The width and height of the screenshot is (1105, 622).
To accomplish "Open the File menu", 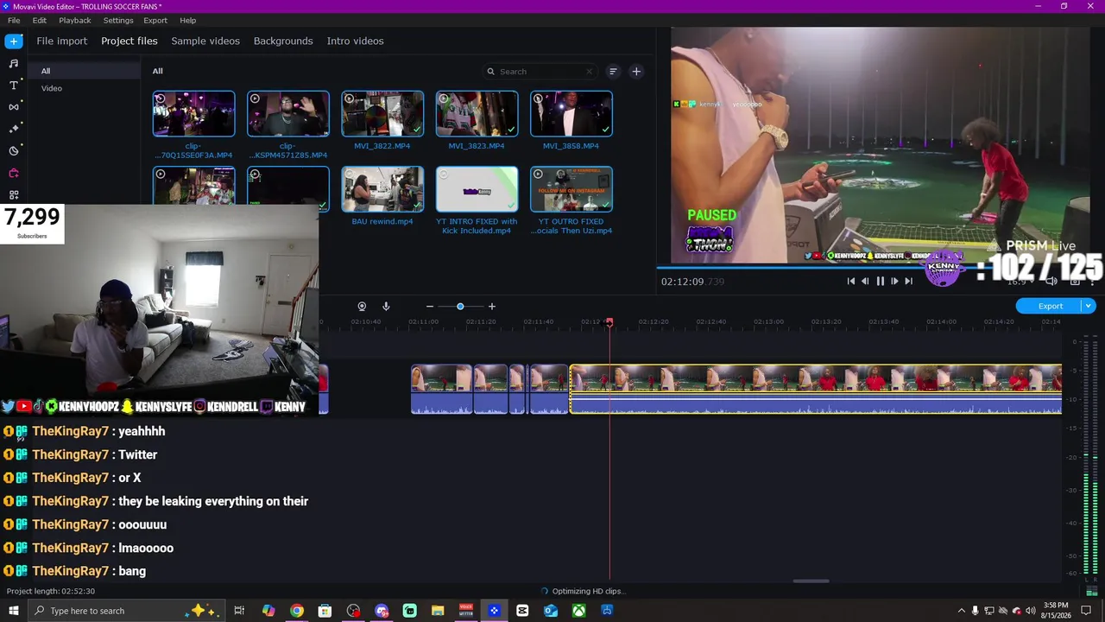I will (x=14, y=20).
